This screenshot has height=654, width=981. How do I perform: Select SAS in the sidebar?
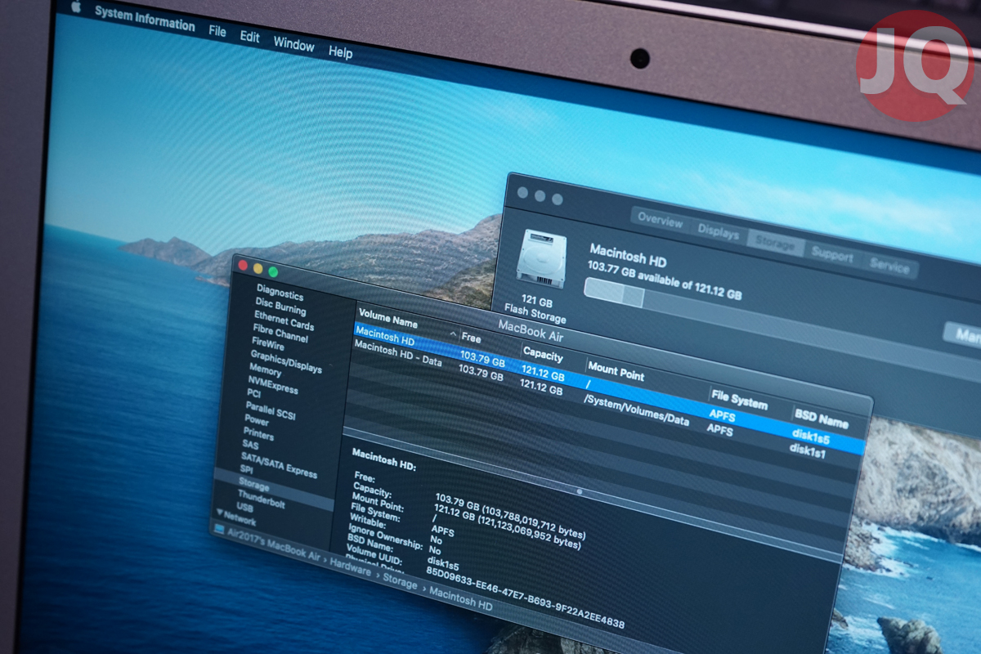(249, 444)
